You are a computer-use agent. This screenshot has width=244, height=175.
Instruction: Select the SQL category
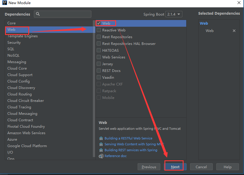[x=49, y=49]
